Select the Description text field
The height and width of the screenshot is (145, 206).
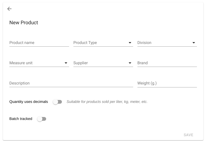point(71,83)
